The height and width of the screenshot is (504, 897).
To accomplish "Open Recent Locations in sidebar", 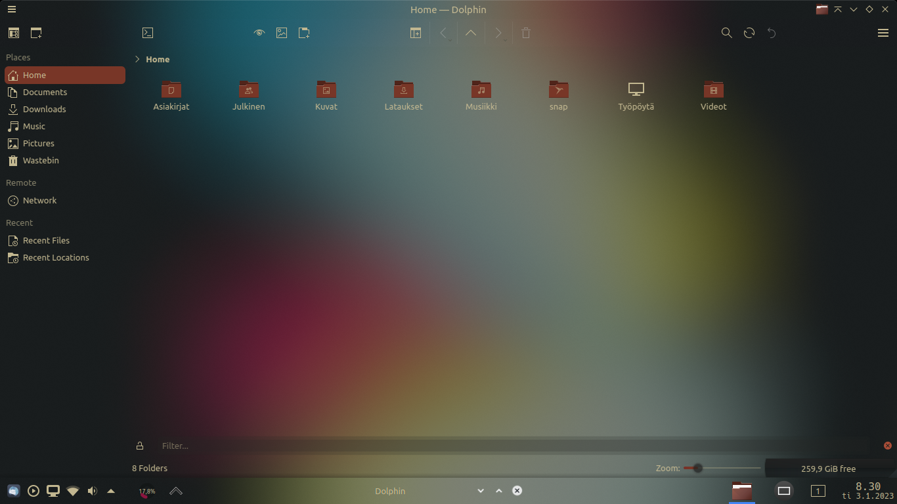I will point(65,257).
